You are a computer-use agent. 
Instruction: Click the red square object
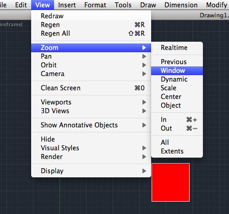pos(171,182)
